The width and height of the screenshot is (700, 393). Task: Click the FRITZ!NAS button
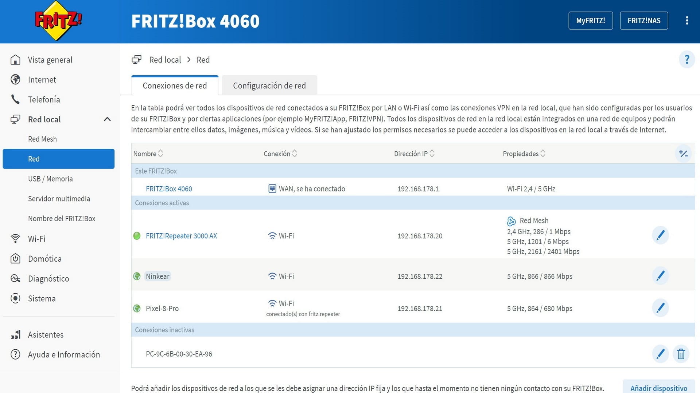click(644, 20)
